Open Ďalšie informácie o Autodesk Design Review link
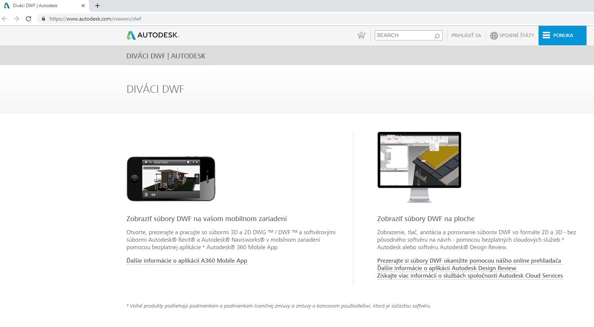 [447, 268]
